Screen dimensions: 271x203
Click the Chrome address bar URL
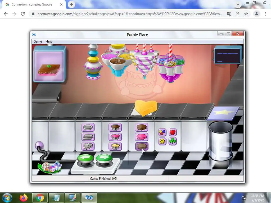[x=130, y=14]
